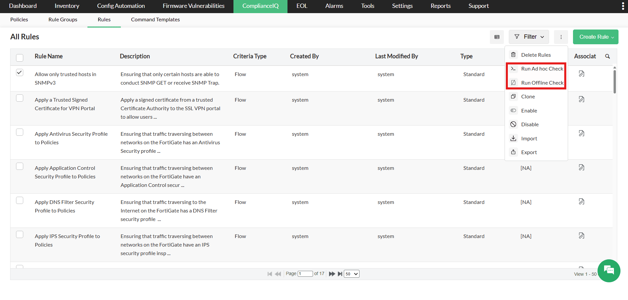Go to first page of rules
This screenshot has width=628, height=300.
point(269,274)
